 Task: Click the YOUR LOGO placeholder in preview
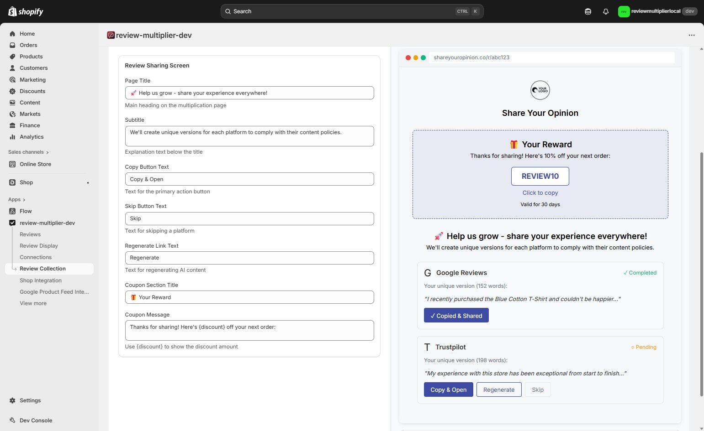(x=540, y=90)
